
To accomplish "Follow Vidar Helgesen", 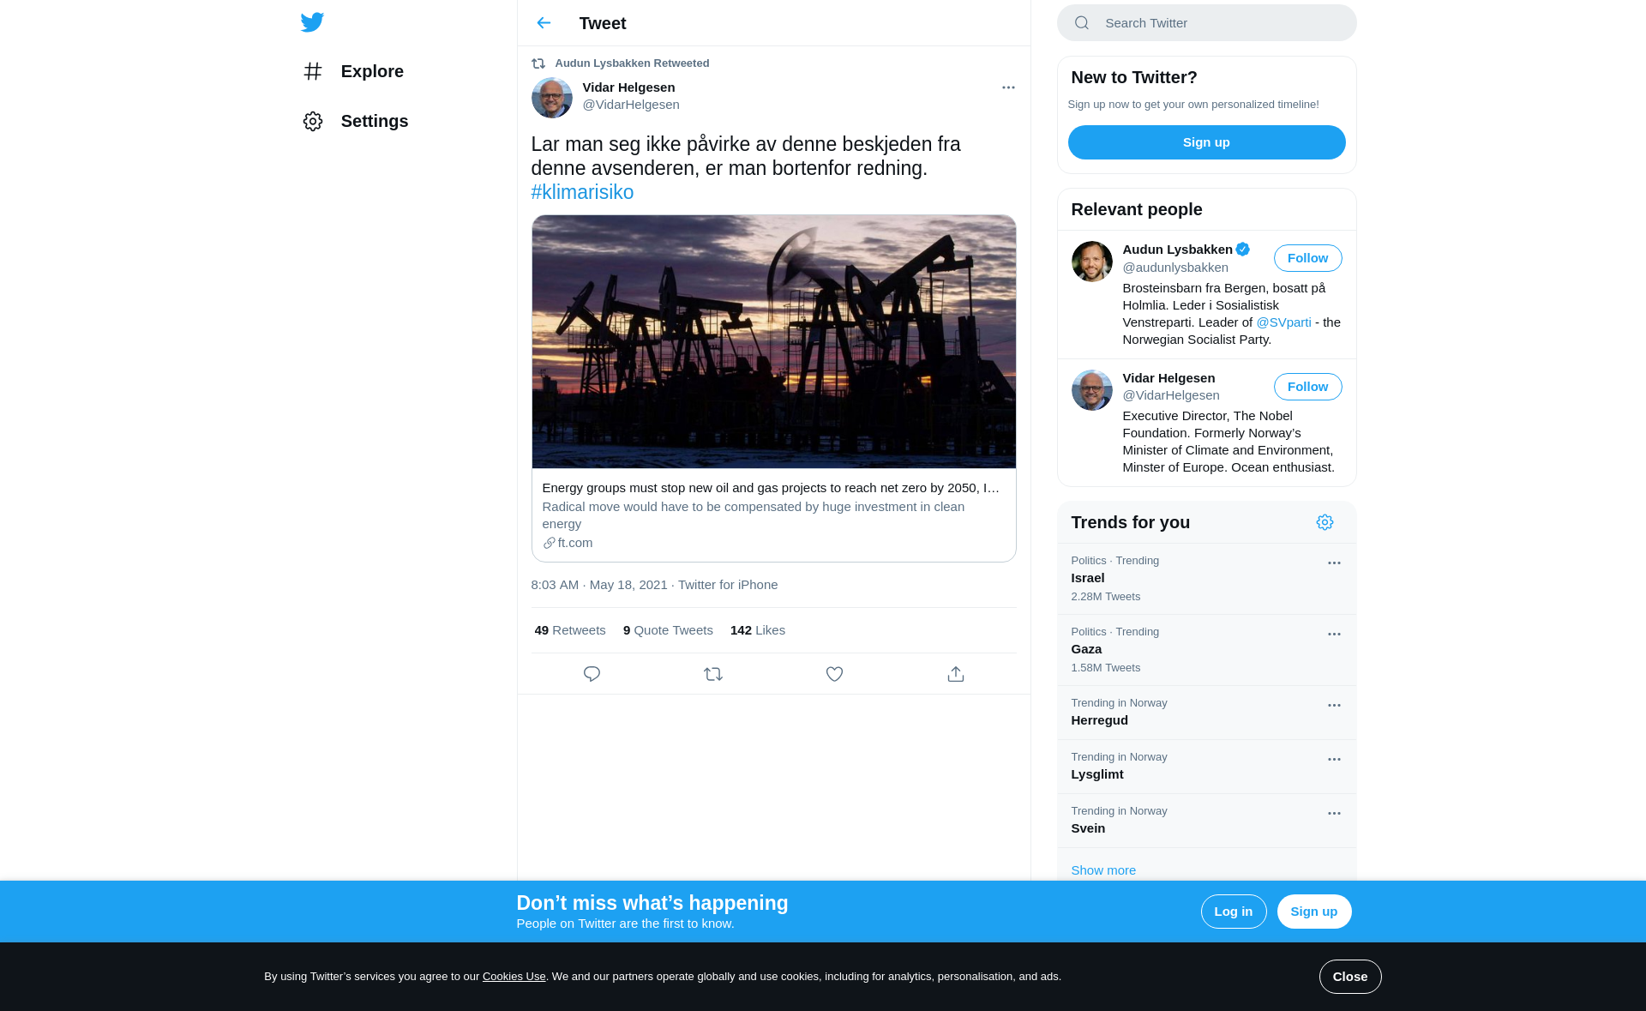I will coord(1308,387).
